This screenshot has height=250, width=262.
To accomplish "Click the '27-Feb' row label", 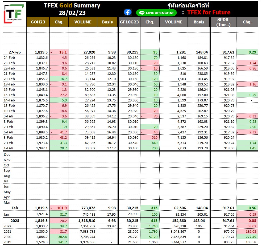I will [x=15, y=52].
